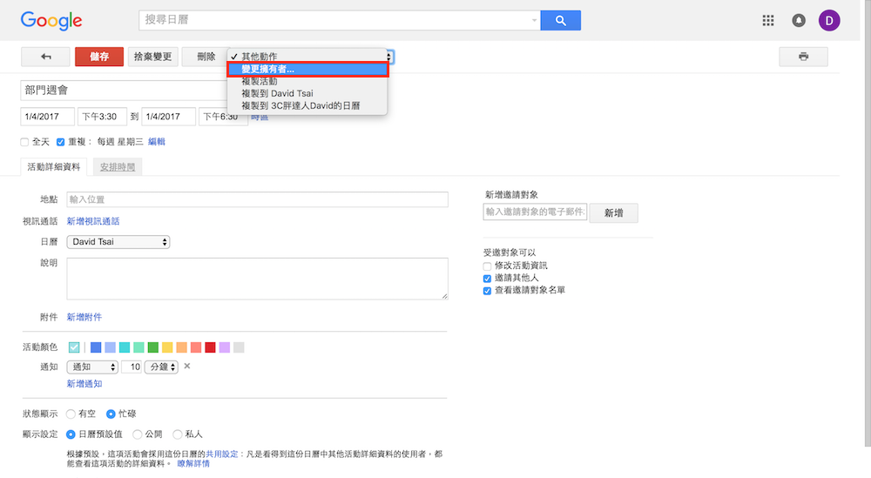This screenshot has height=478, width=871.
Task: Pick the red event color swatch
Action: point(210,347)
